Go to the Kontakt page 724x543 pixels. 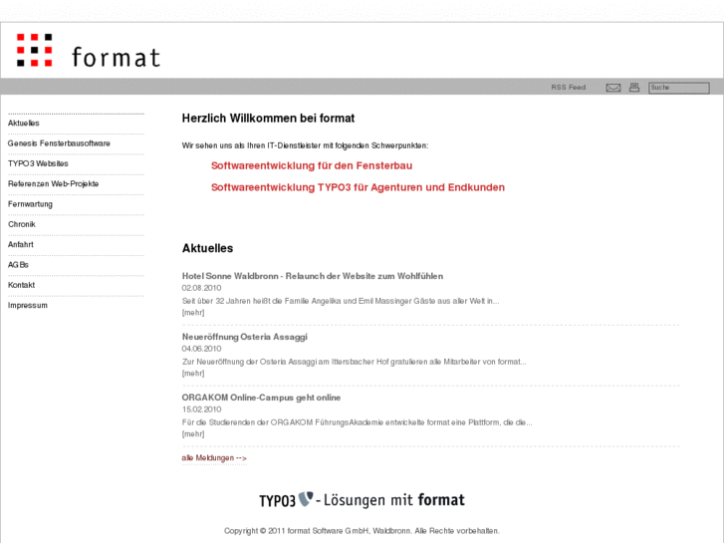click(x=21, y=285)
